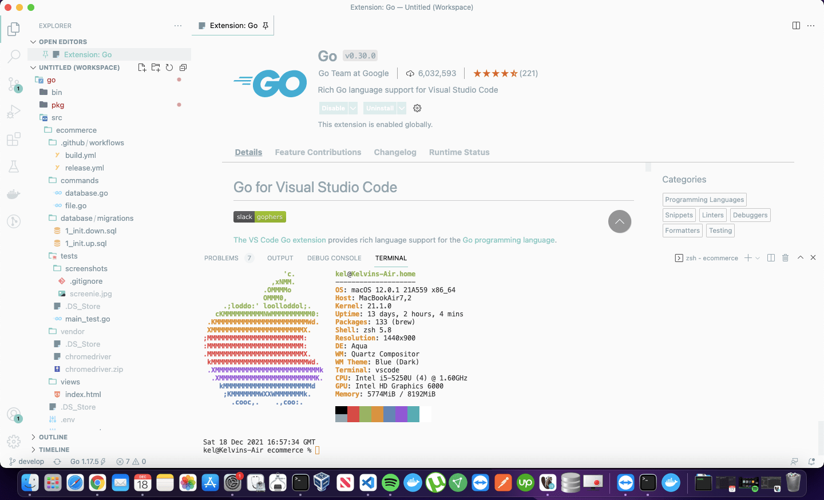Open the Changelog tab
The height and width of the screenshot is (500, 824).
395,152
